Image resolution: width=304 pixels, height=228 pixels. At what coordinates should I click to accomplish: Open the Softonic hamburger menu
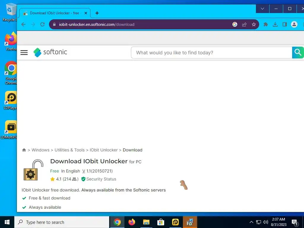tap(24, 53)
